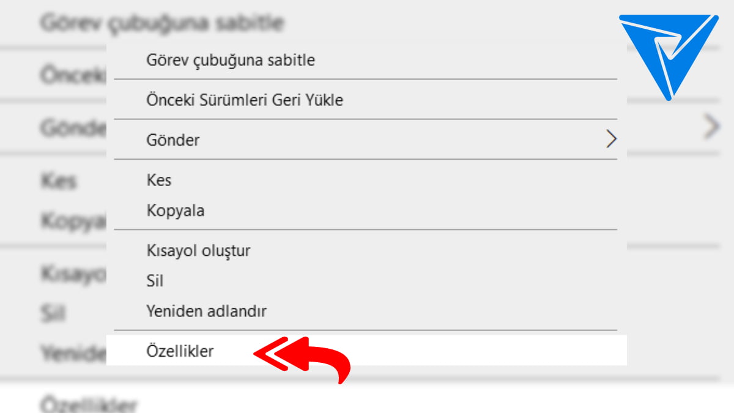The width and height of the screenshot is (734, 413).
Task: Click the blurred partial Önceki text on left
Action: click(73, 76)
